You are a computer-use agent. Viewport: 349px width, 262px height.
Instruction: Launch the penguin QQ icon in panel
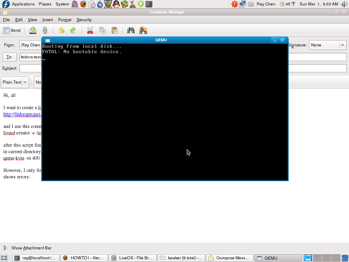(x=116, y=4)
